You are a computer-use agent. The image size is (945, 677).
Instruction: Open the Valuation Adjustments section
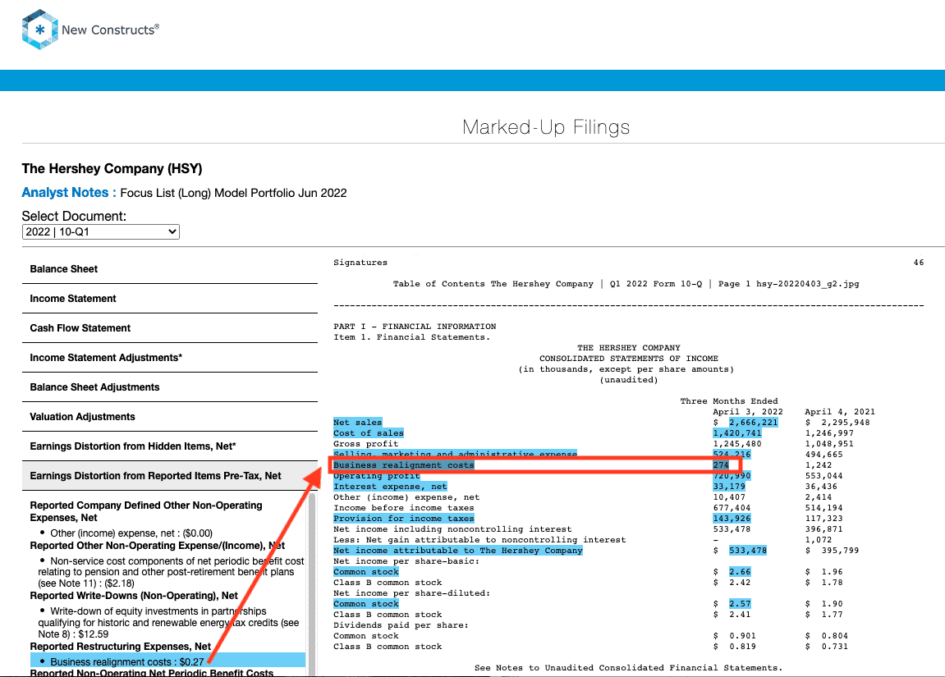170,417
